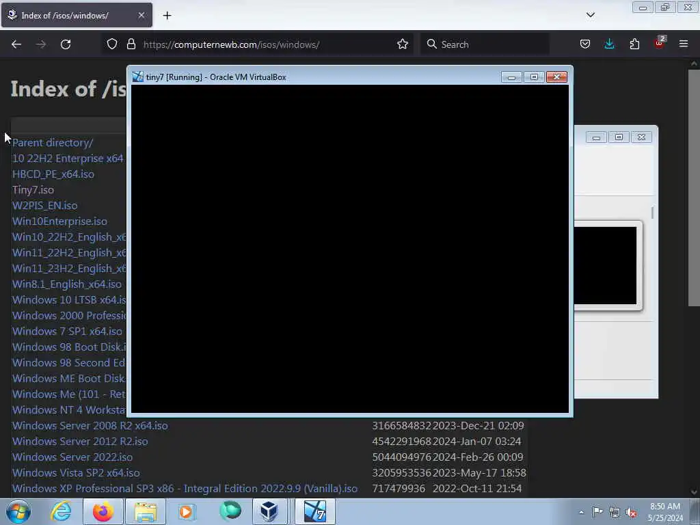
Task: Open the extensions puzzle icon
Action: [634, 44]
